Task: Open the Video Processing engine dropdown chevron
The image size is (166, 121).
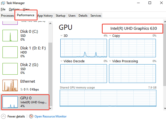Action: 110,61
